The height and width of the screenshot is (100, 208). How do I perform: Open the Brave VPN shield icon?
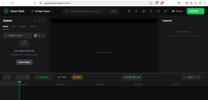[x=200, y=3]
